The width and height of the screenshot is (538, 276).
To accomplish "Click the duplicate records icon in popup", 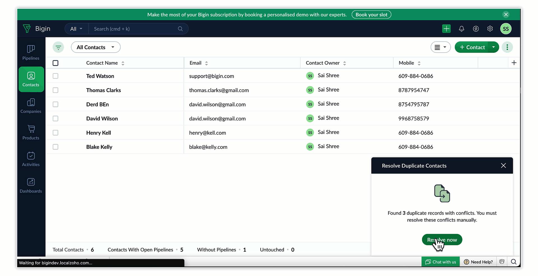I will [442, 193].
